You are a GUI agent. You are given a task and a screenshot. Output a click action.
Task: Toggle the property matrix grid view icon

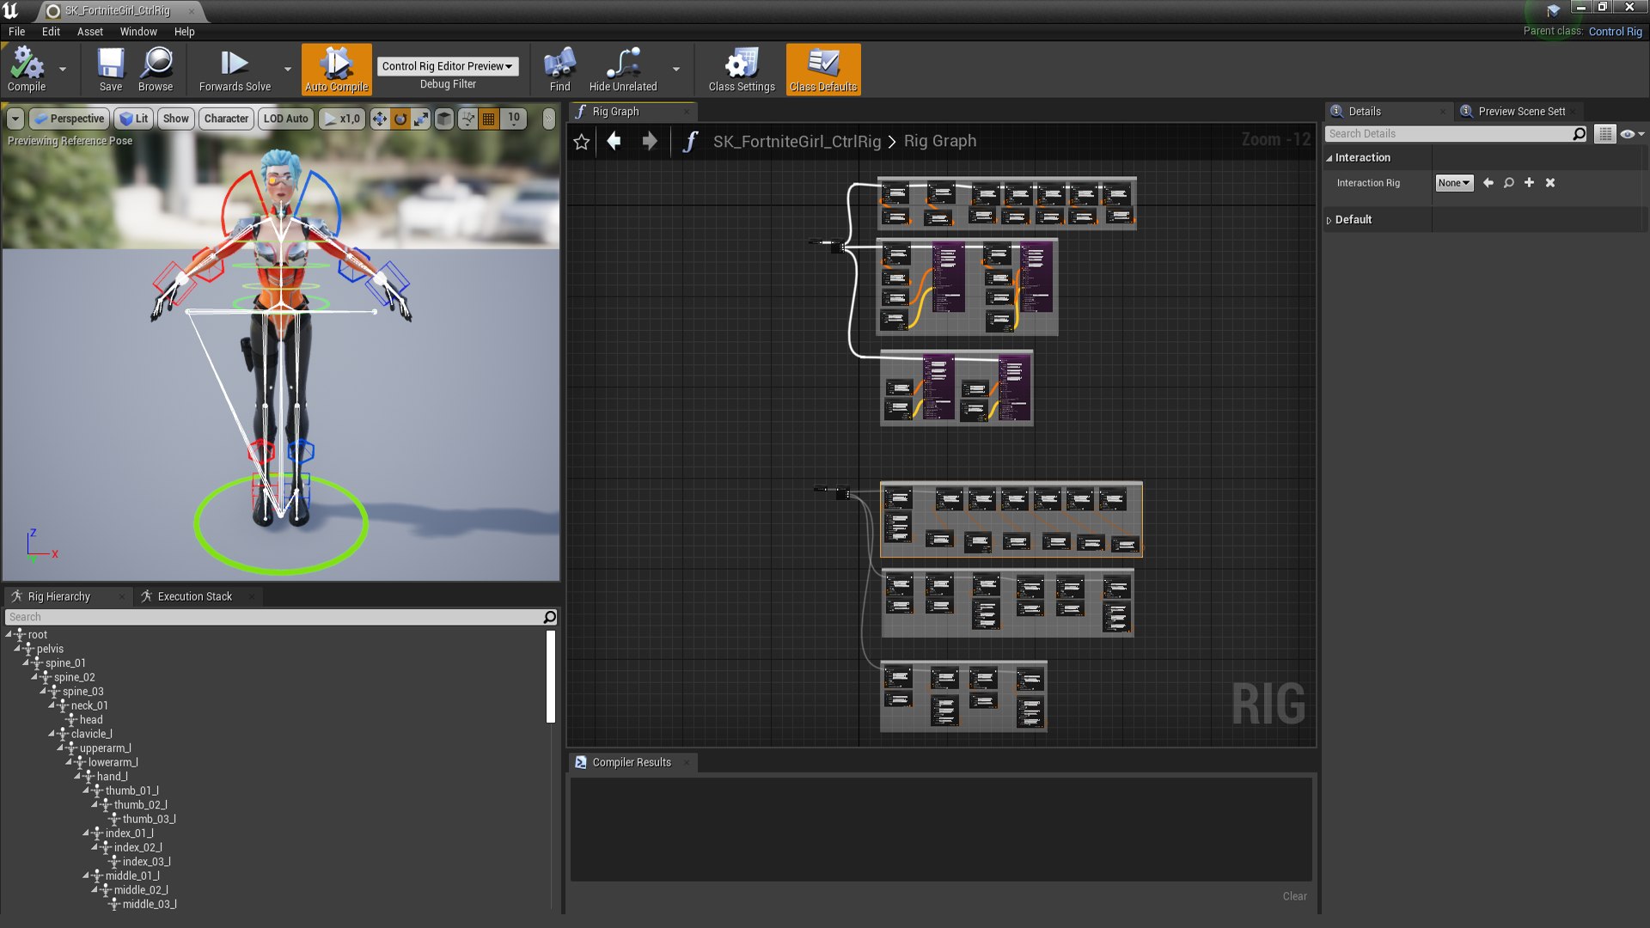tap(1604, 134)
